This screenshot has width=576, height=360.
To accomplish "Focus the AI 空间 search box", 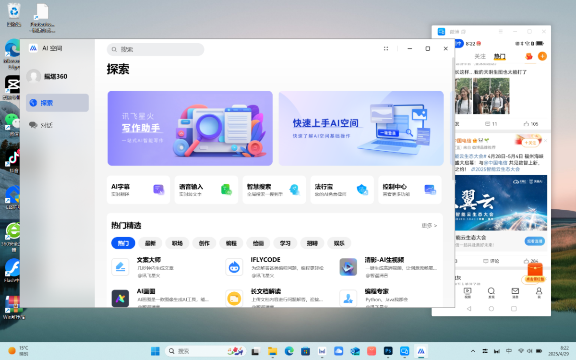I will pos(156,49).
